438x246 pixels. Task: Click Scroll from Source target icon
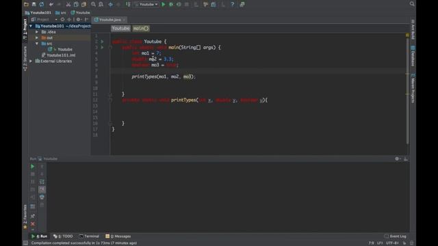coord(62,20)
